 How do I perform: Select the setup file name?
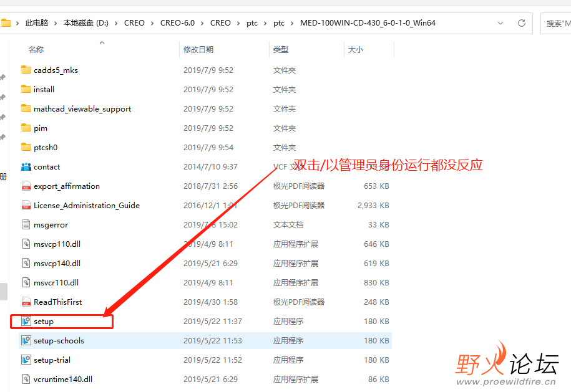click(x=43, y=322)
